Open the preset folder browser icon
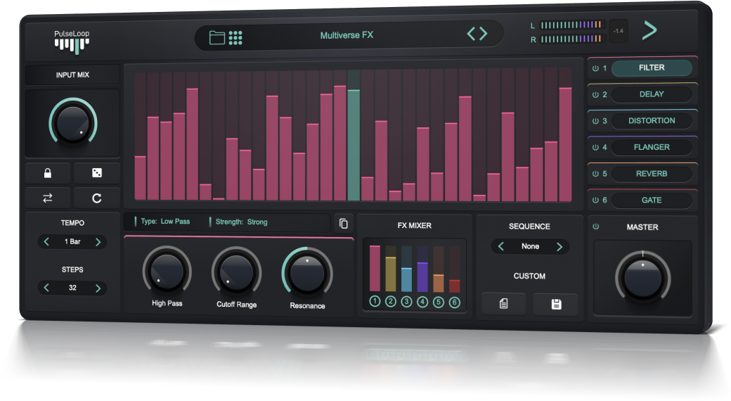This screenshot has width=731, height=401. tap(217, 37)
